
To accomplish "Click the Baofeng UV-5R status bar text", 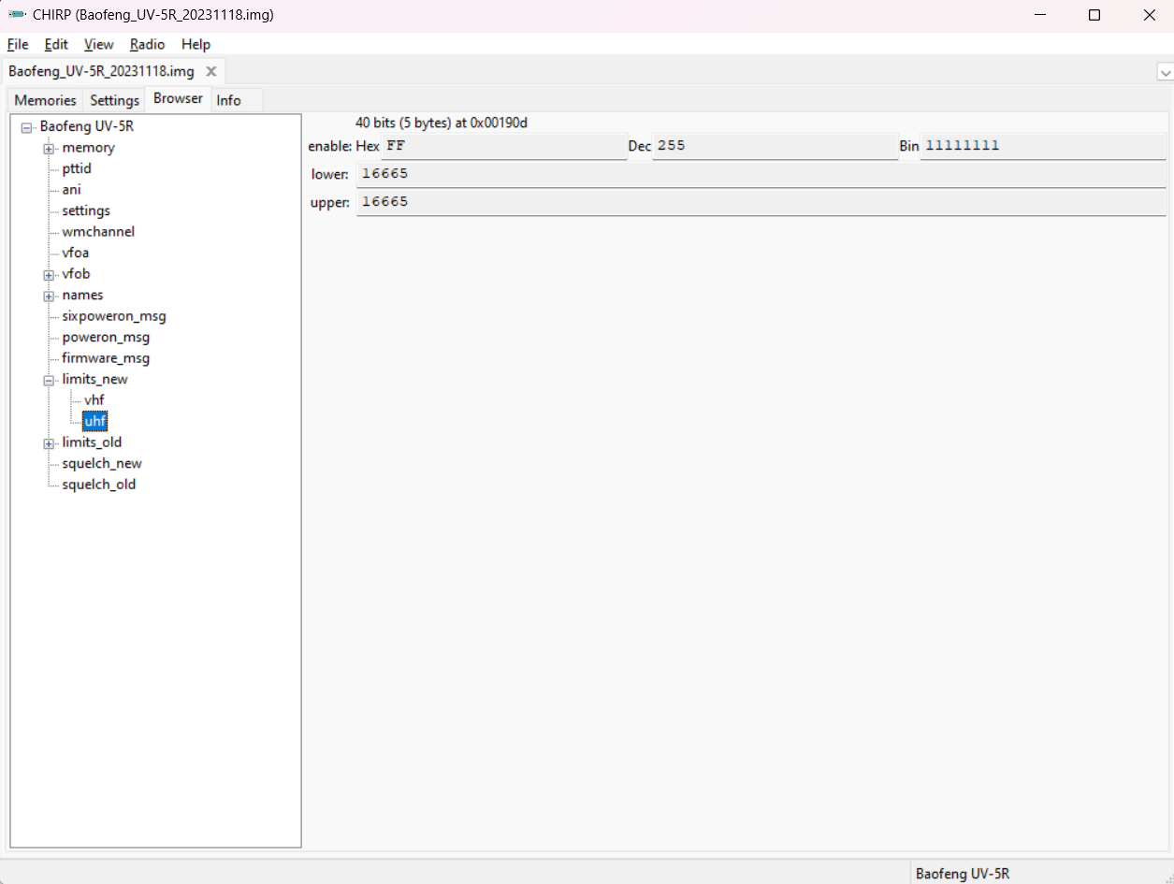I will tap(963, 874).
